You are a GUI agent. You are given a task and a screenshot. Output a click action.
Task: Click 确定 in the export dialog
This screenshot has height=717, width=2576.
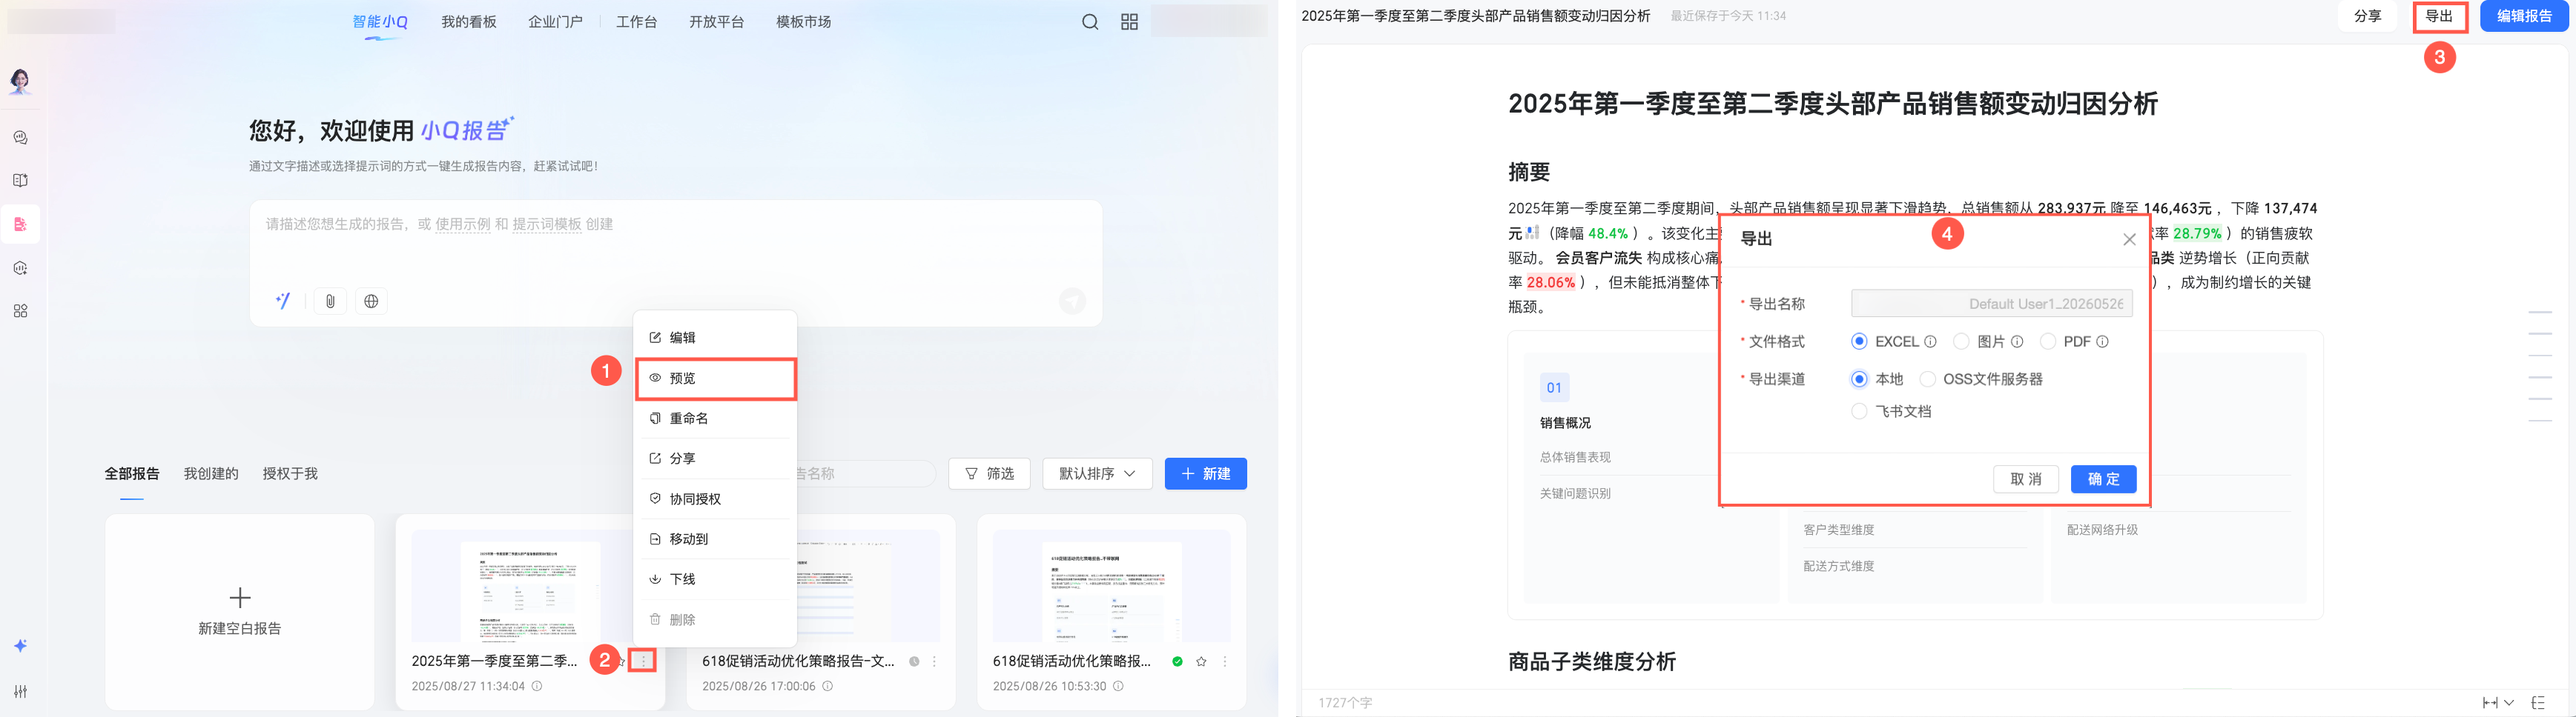tap(2103, 479)
